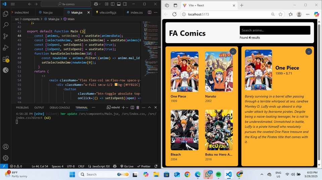322x180 pixels.
Task: Open editor More Actions ellipsis
Action: (156, 12)
